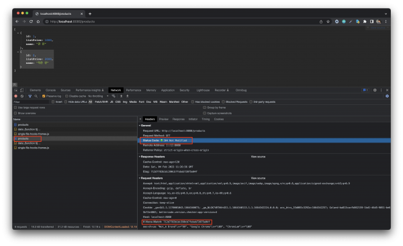Toggle the network filter funnel icon
The width and height of the screenshot is (403, 246).
pos(30,96)
